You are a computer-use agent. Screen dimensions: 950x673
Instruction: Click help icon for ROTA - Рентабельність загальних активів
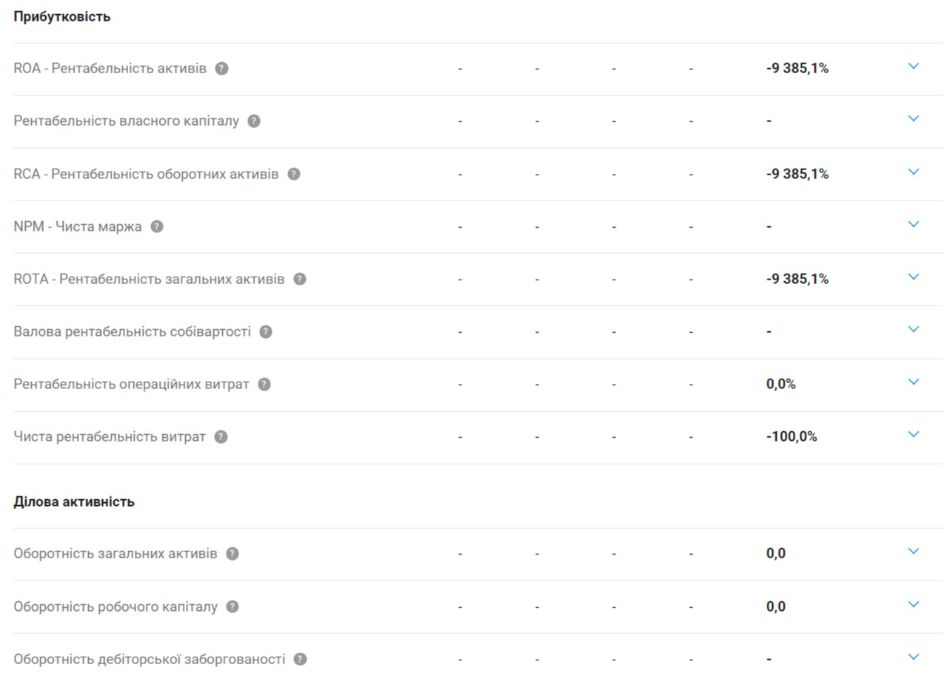(x=300, y=280)
